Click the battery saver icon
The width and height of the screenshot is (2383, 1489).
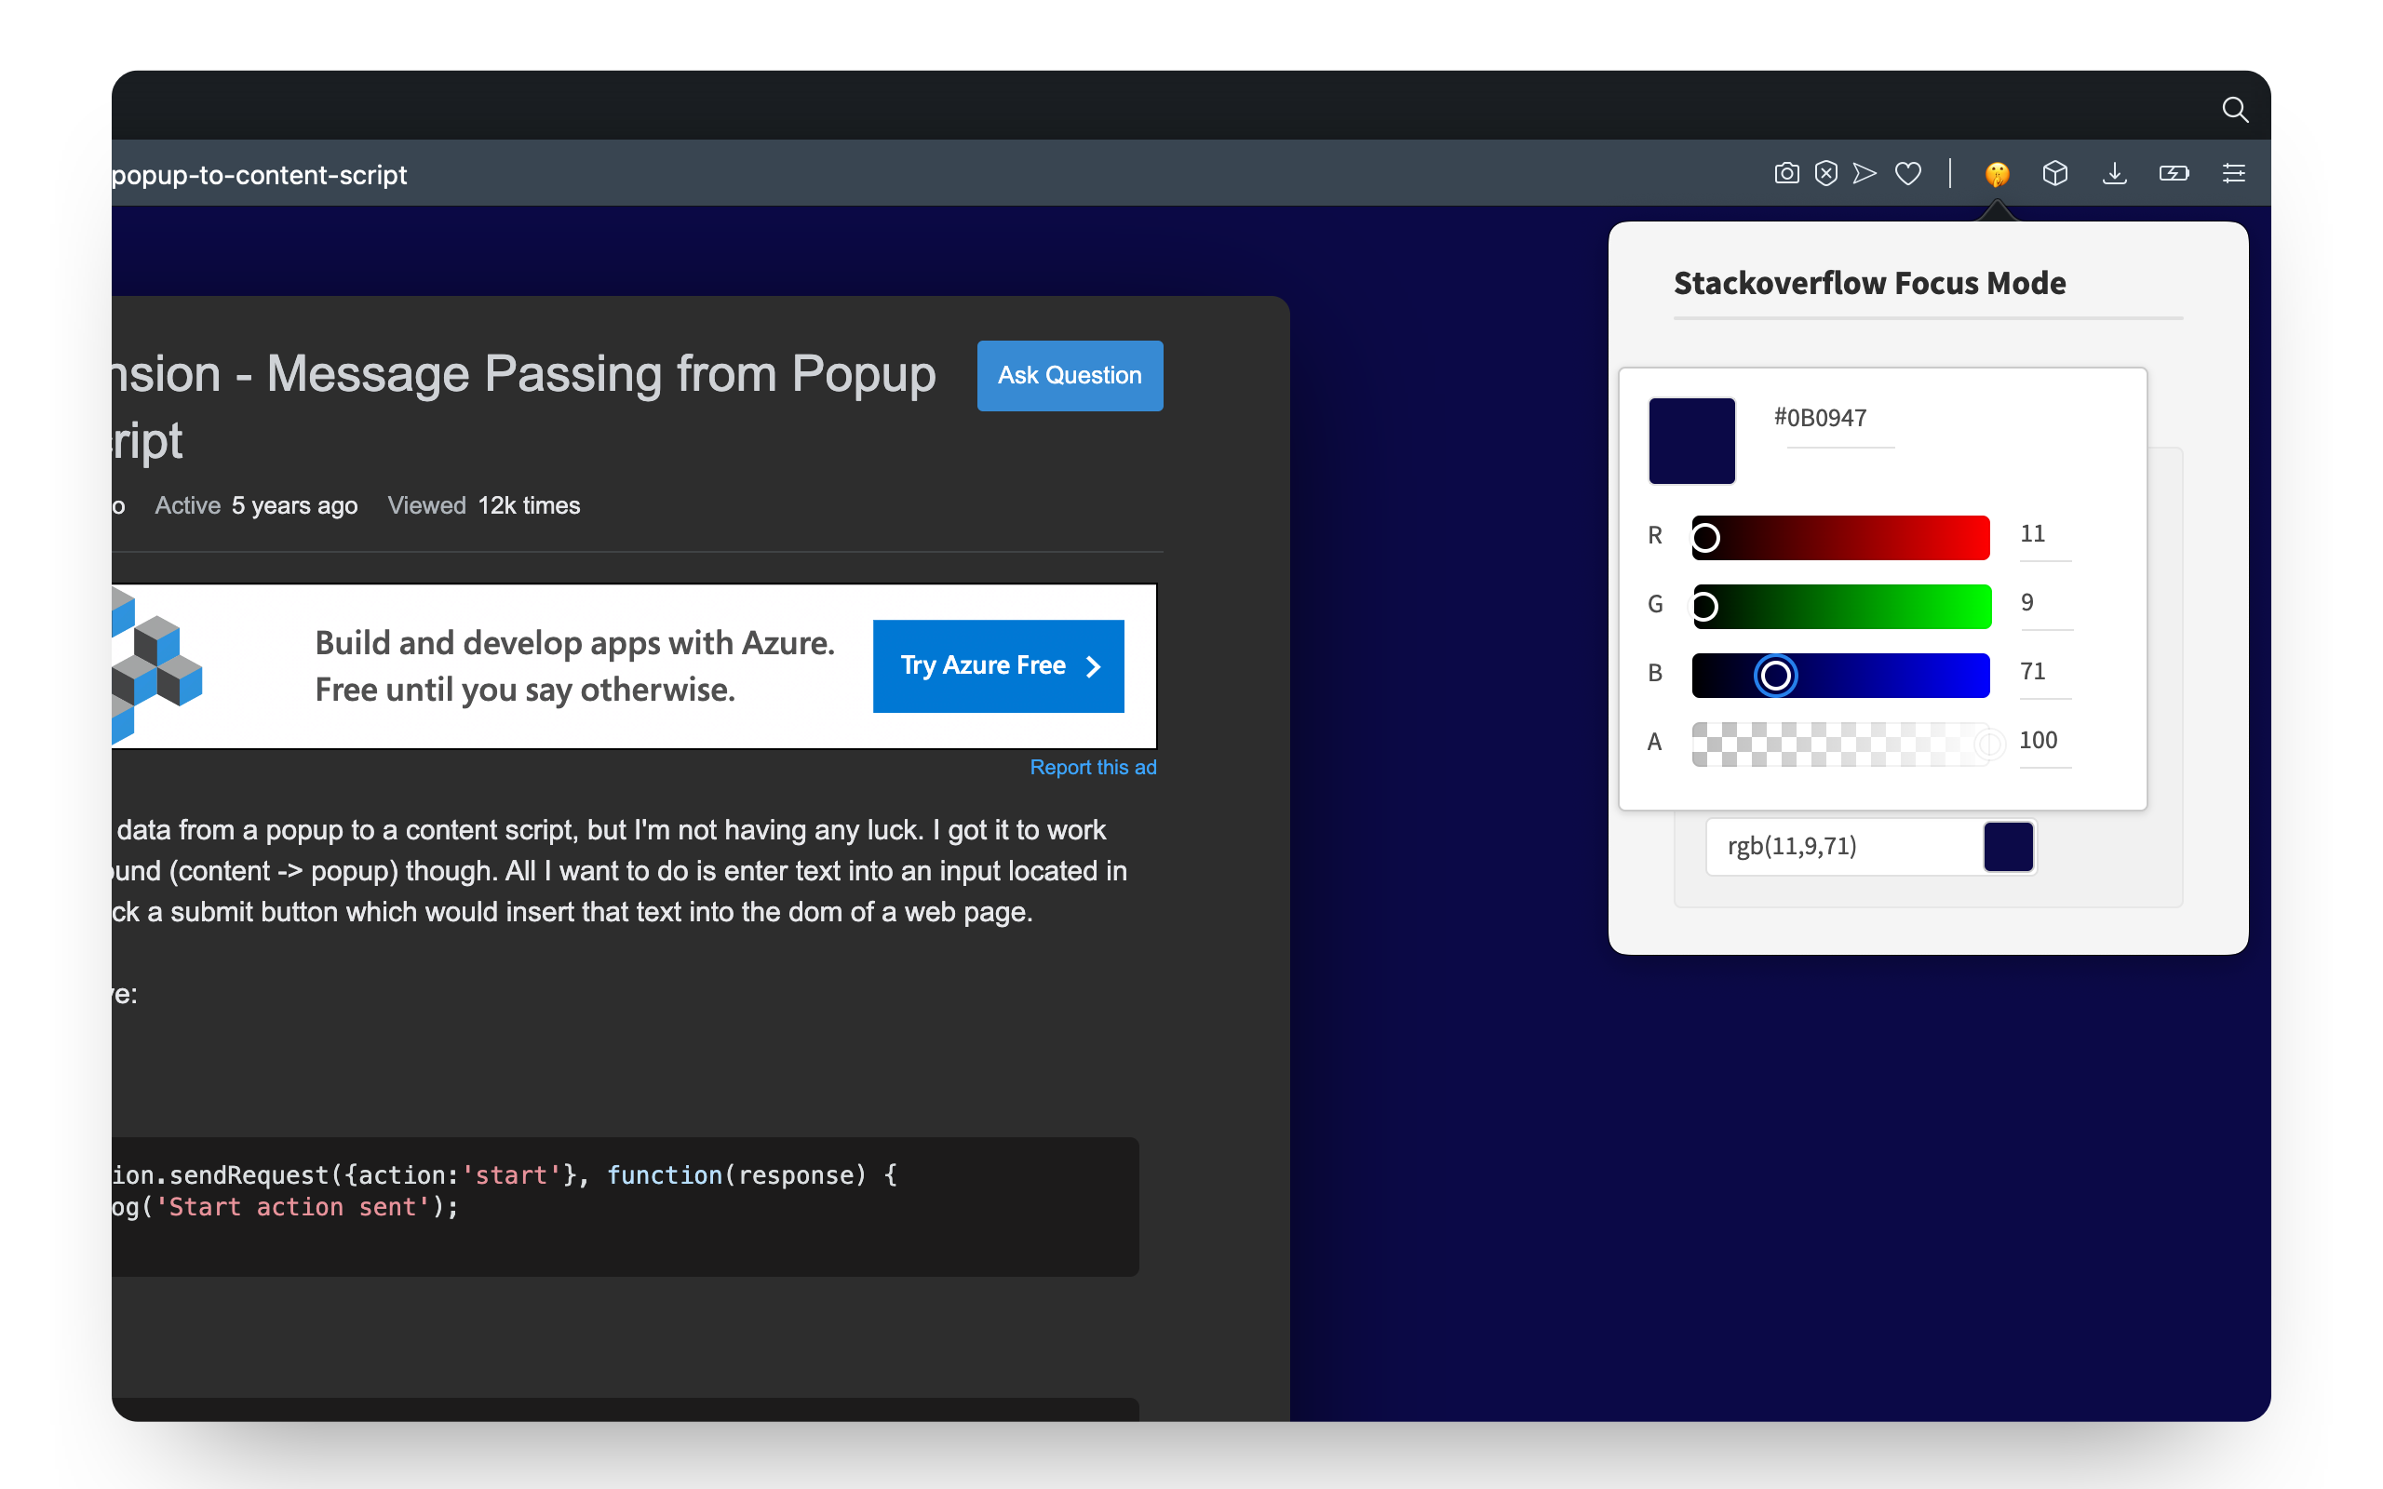2174,174
